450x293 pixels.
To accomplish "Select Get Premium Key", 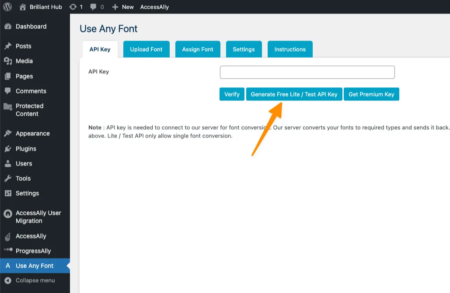I will click(x=371, y=94).
